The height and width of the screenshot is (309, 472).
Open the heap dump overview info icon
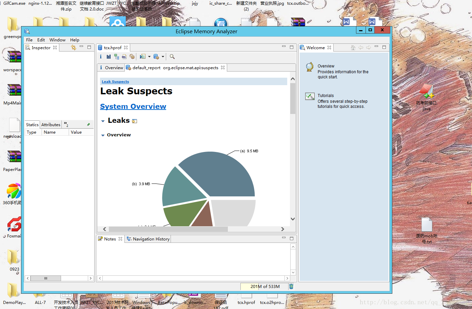(x=101, y=57)
